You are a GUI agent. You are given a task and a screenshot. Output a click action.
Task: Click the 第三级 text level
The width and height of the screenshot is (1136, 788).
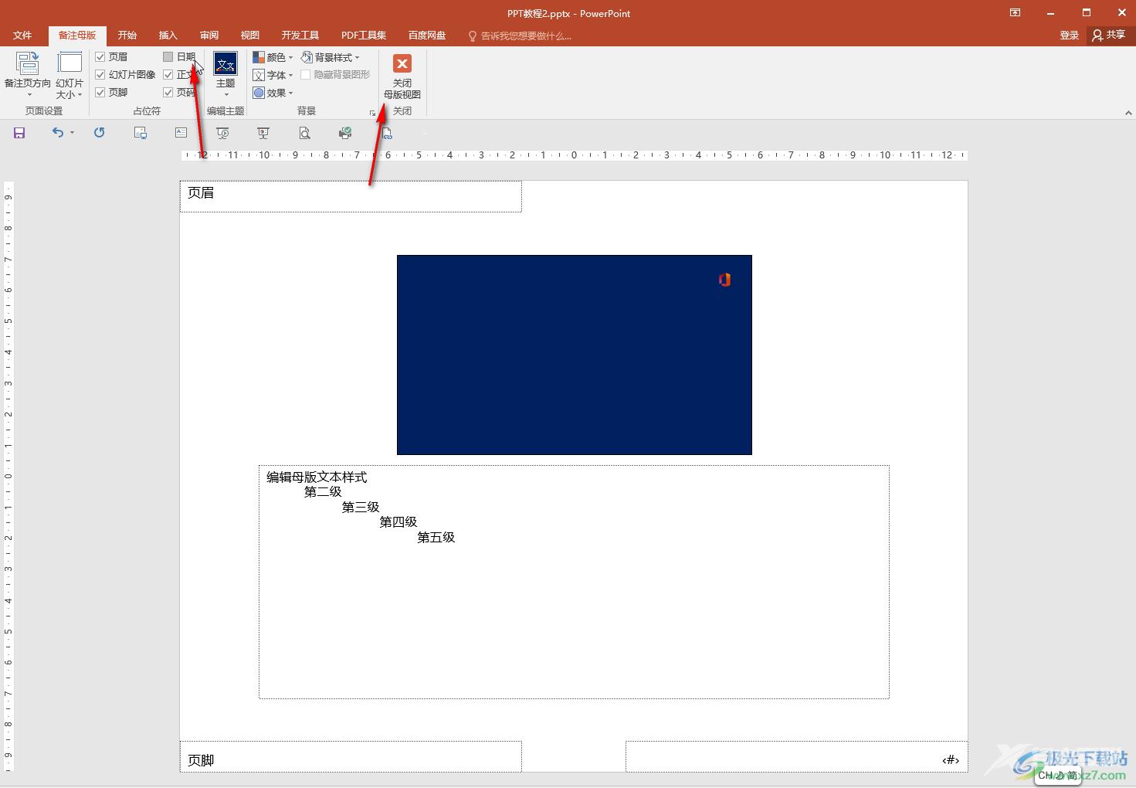tap(361, 508)
